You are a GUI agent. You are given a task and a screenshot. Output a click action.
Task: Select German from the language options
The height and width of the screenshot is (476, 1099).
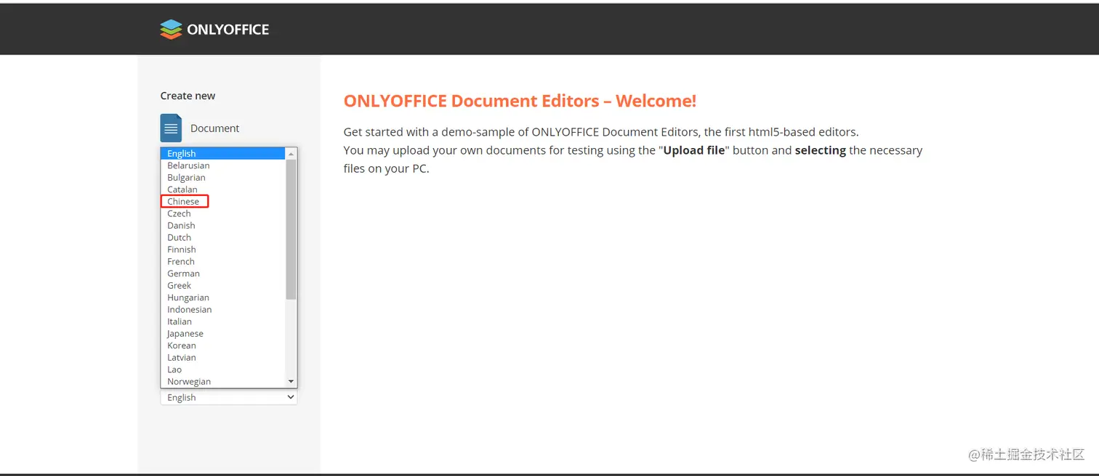click(x=223, y=274)
